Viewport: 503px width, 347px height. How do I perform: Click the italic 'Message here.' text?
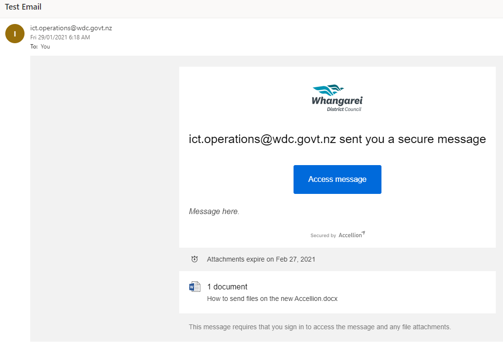[214, 211]
